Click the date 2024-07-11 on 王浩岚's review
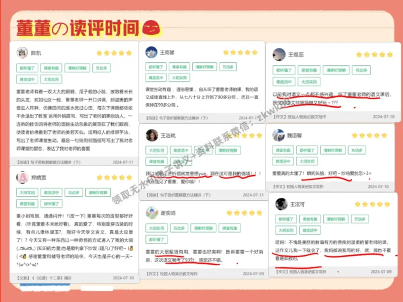The height and width of the screenshot is (302, 403). pyautogui.click(x=253, y=195)
